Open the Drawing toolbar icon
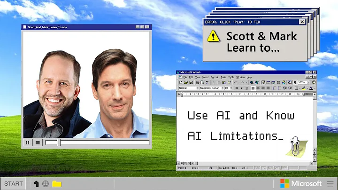The width and height of the screenshot is (338, 190). tap(284, 82)
